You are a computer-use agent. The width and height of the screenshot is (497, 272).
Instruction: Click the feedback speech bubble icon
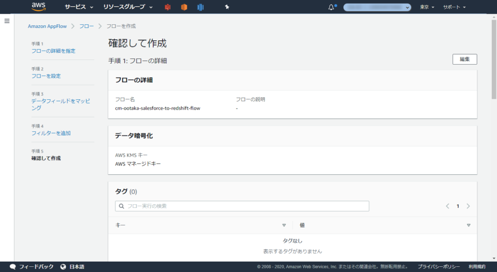click(12, 267)
